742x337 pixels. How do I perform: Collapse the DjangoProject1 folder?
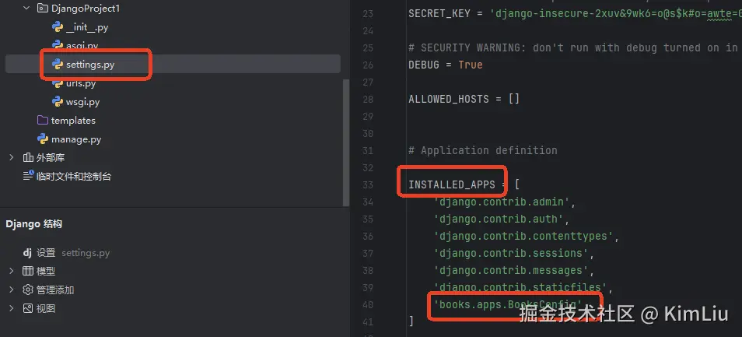[26, 9]
